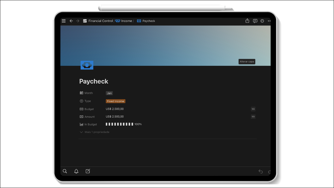Open page history clock icon
This screenshot has width=334, height=188.
(x=262, y=21)
